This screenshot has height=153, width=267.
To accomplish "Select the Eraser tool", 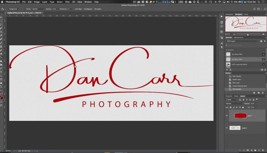I will coord(1,54).
